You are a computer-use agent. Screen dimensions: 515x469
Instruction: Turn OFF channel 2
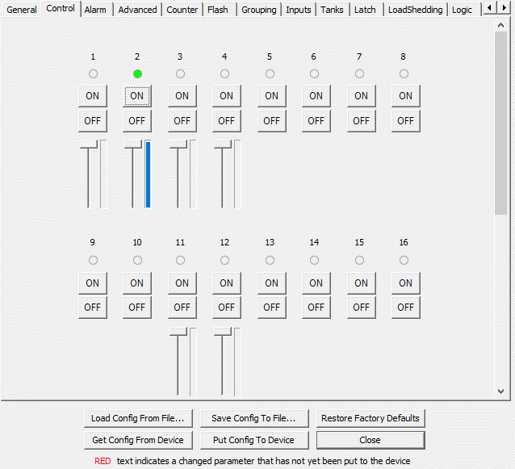(x=137, y=121)
